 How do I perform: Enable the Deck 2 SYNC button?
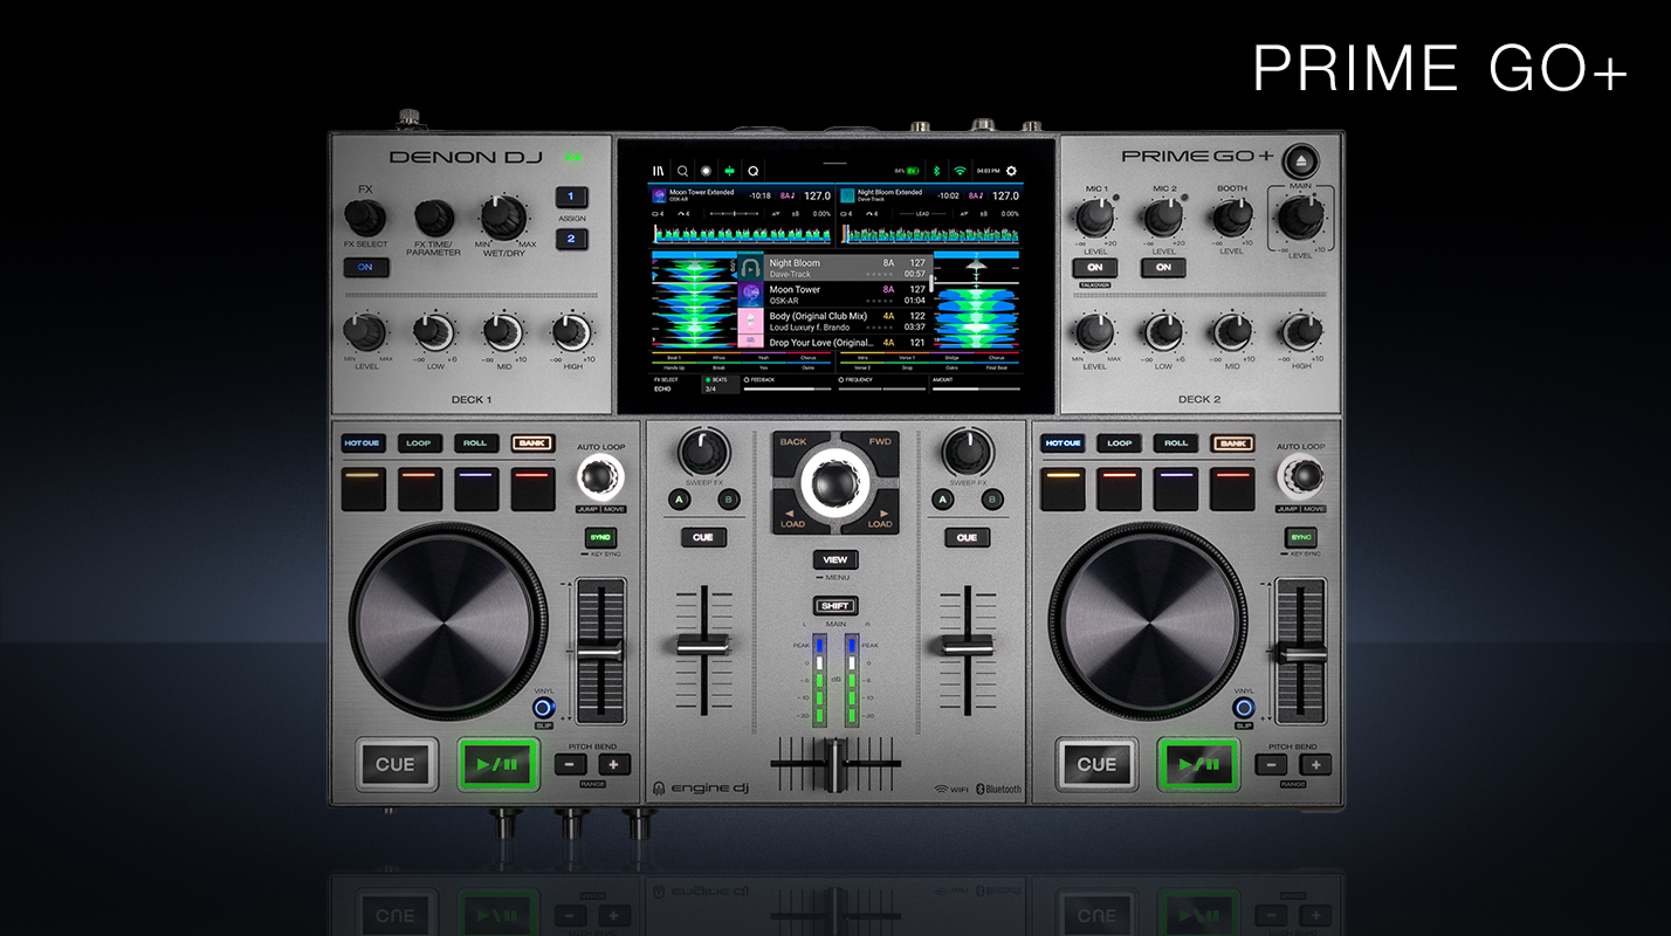coord(1300,537)
